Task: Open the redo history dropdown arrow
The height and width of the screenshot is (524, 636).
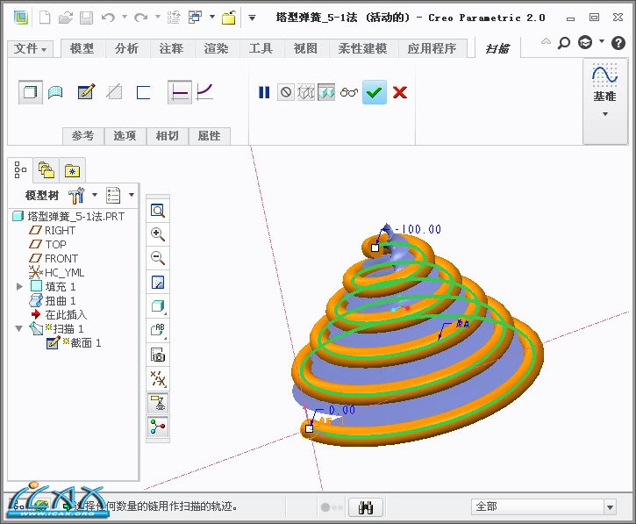Action: [x=157, y=17]
